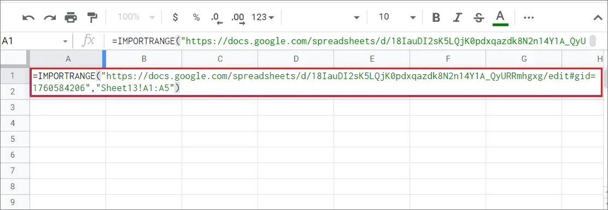This screenshot has height=210, width=608.
Task: Click the Print icon
Action: (x=71, y=17)
